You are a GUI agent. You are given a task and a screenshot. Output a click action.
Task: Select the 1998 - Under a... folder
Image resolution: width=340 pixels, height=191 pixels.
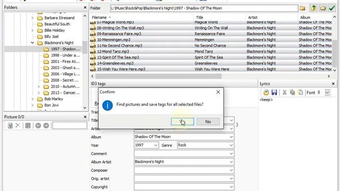tap(65, 55)
